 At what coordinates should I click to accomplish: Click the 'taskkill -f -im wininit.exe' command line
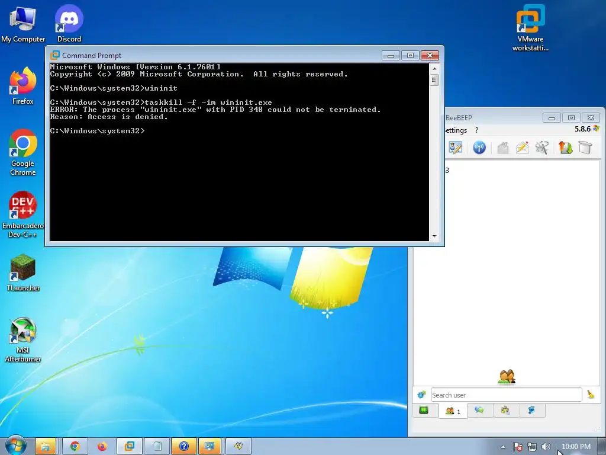click(161, 102)
